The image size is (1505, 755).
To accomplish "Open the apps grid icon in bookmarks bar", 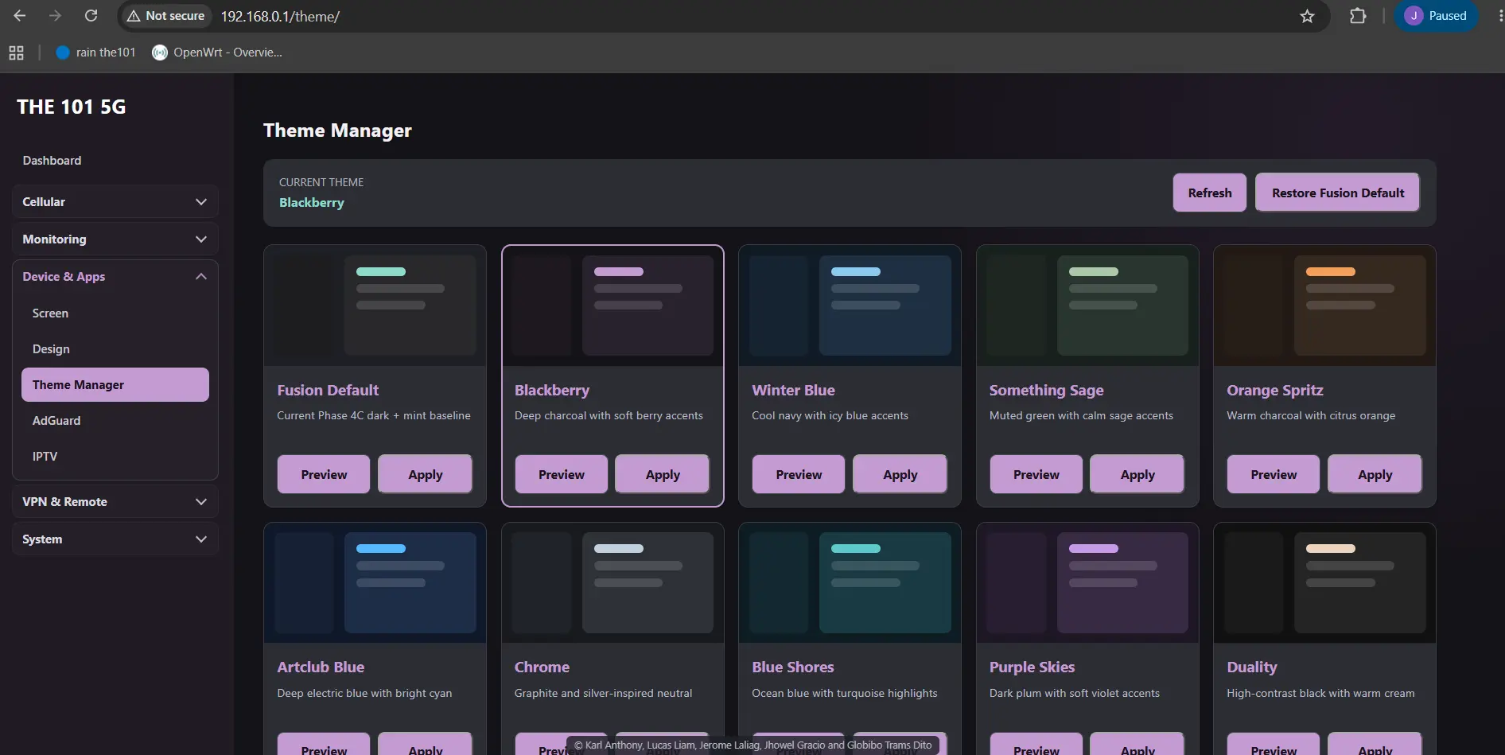I will point(16,53).
